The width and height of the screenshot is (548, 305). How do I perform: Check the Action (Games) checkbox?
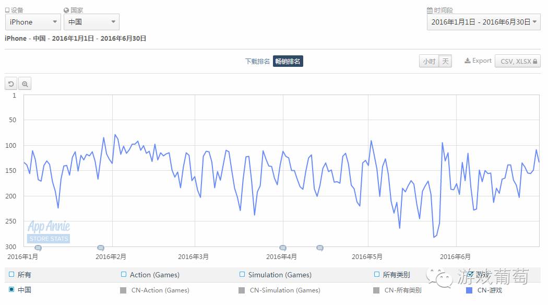124,274
